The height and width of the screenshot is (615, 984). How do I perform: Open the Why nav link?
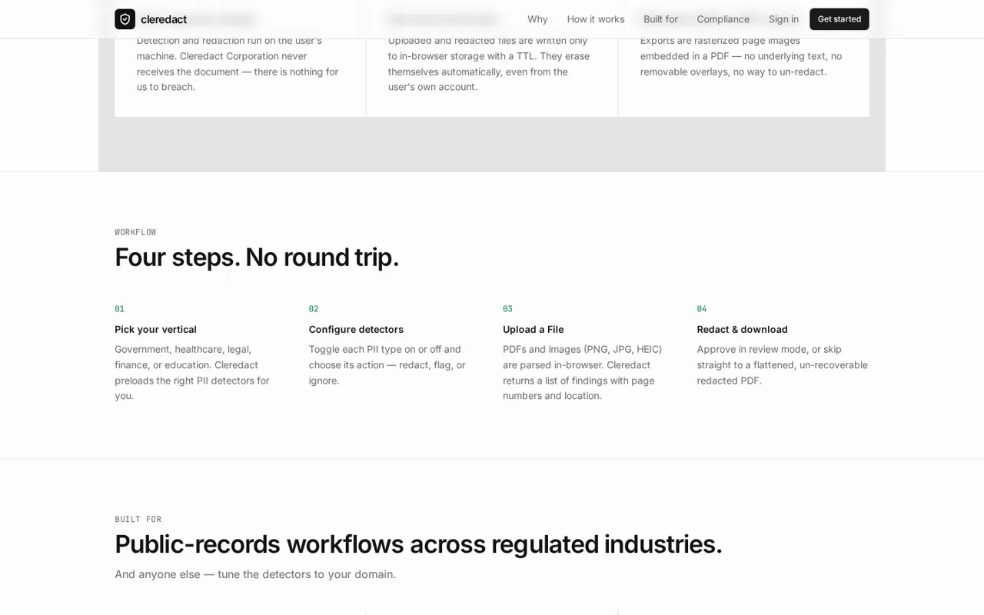click(537, 19)
